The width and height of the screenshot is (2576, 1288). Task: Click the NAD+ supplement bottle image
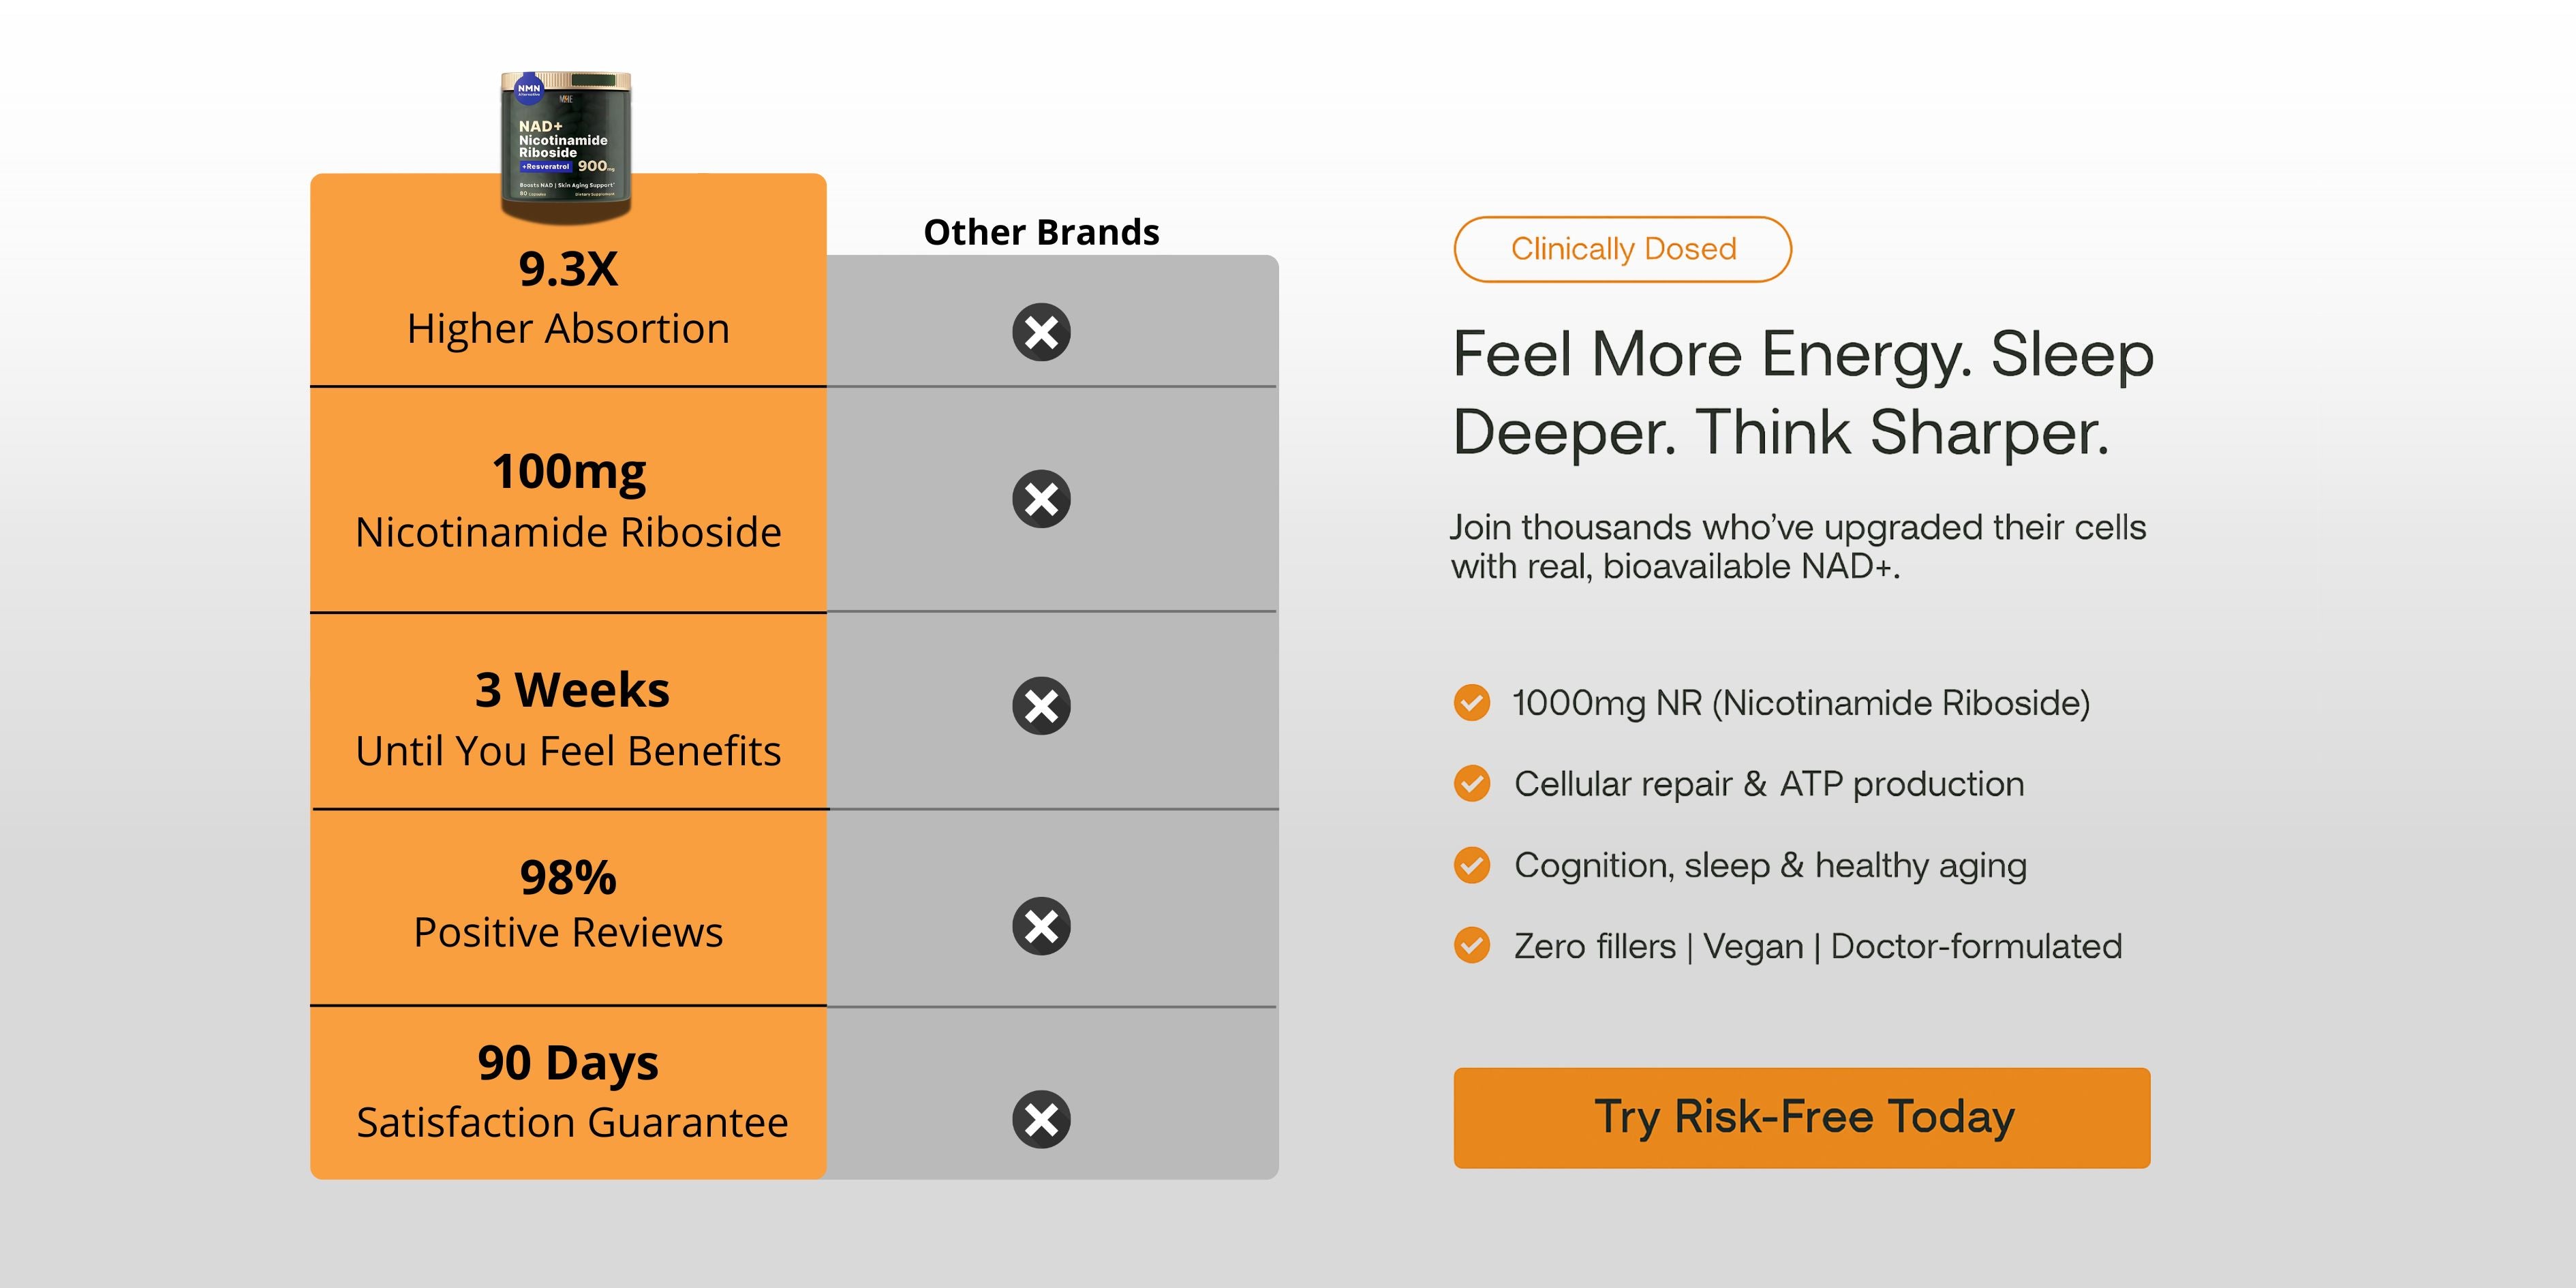point(566,144)
